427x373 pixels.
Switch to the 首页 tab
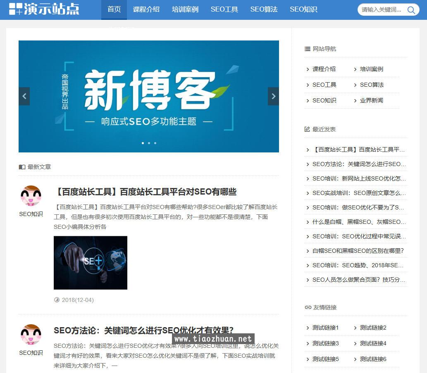point(114,10)
